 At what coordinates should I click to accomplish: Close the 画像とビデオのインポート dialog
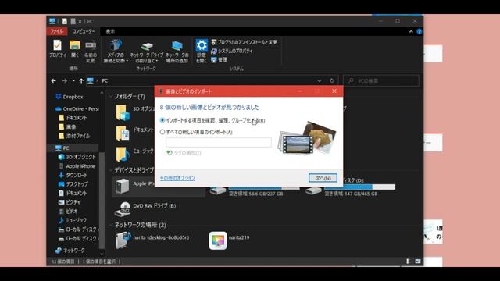point(334,91)
